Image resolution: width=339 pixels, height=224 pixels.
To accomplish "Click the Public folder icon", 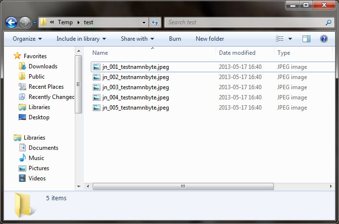I will [x=22, y=76].
